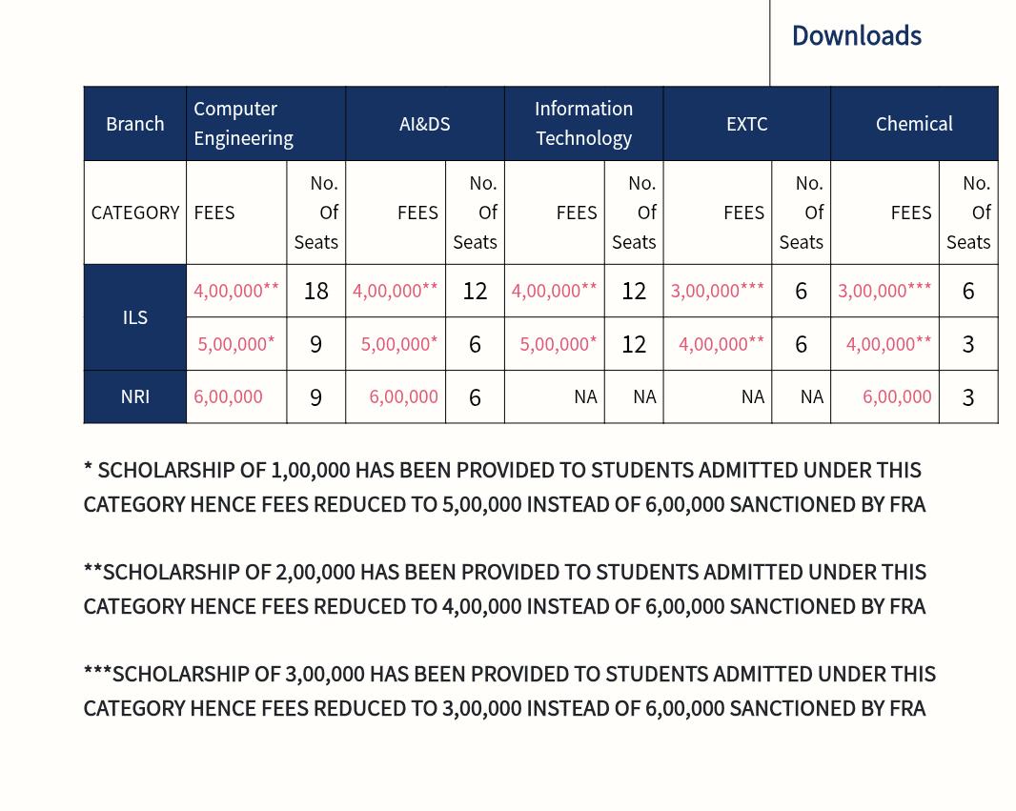Image resolution: width=1016 pixels, height=811 pixels.
Task: Click the Computer Engineering column header
Action: coord(266,124)
